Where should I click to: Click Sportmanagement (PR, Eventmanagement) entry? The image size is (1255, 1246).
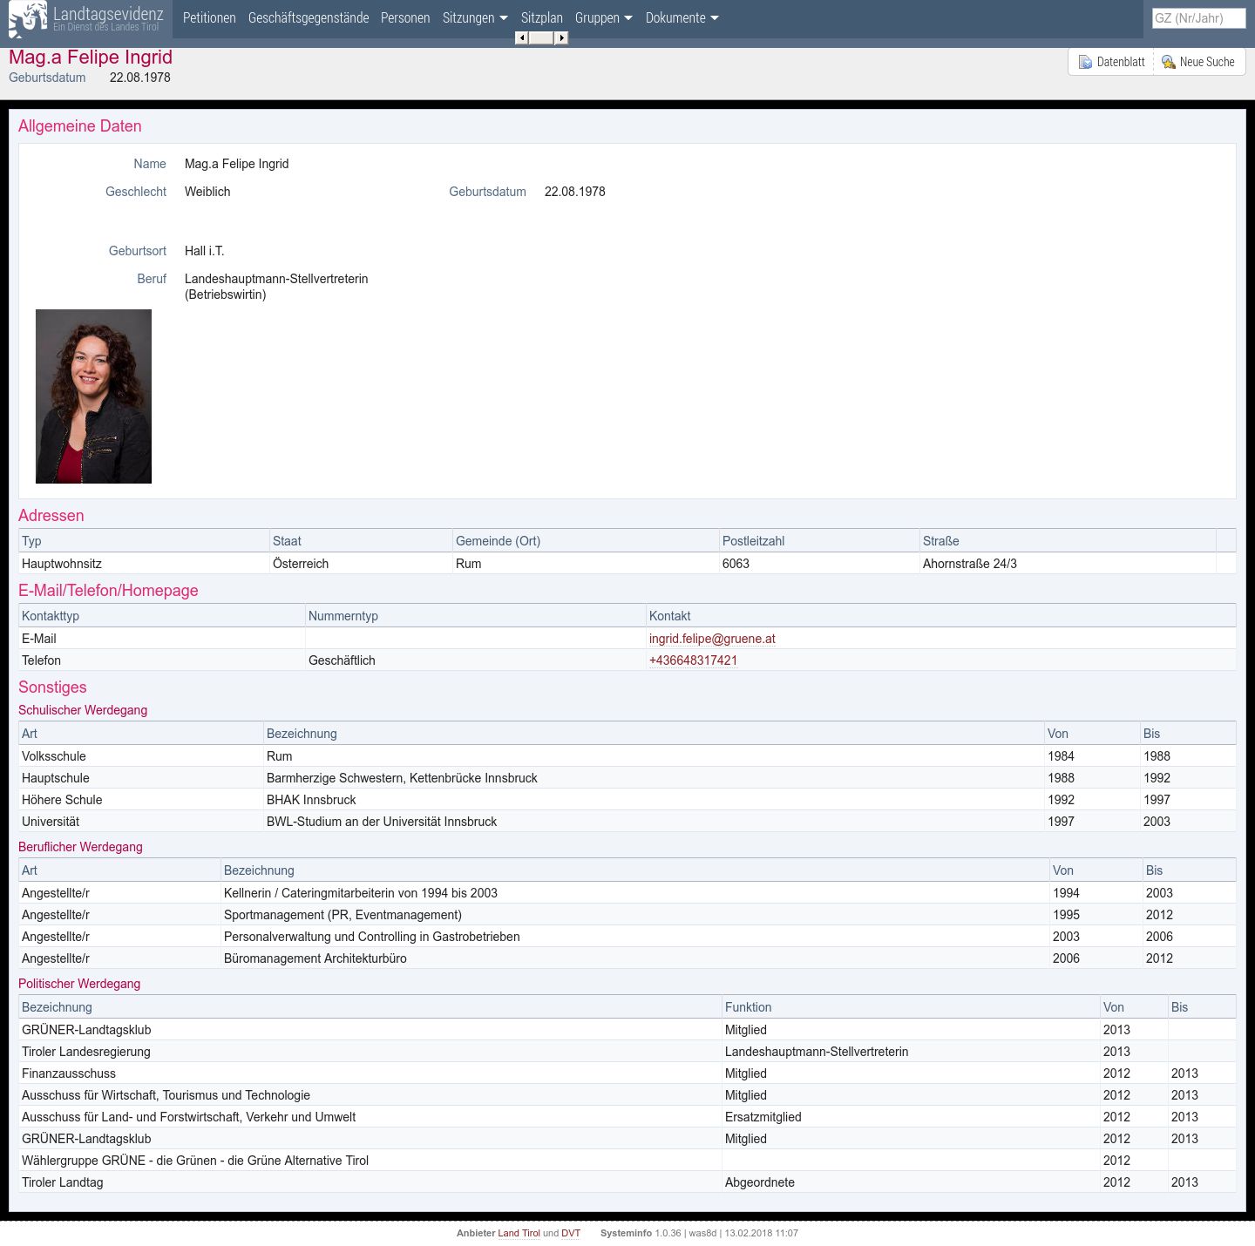343,915
